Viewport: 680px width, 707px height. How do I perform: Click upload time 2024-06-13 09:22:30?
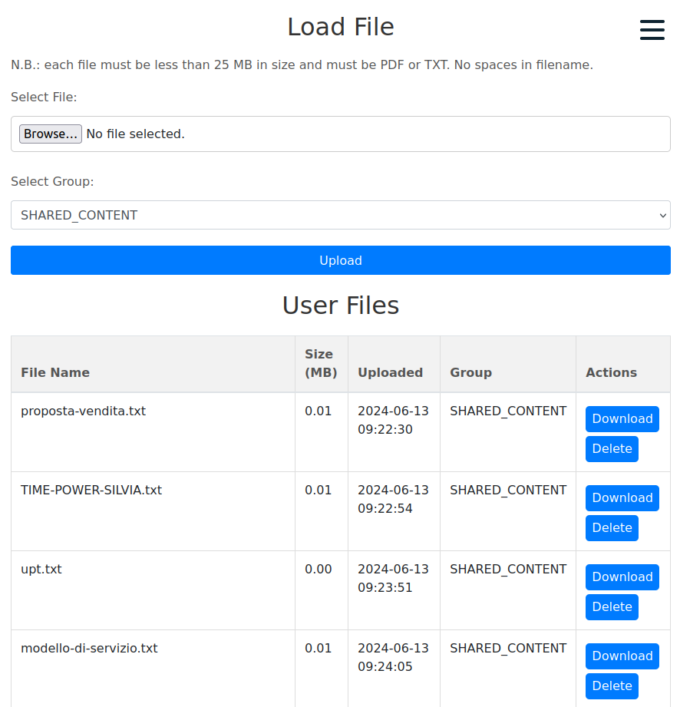393,420
